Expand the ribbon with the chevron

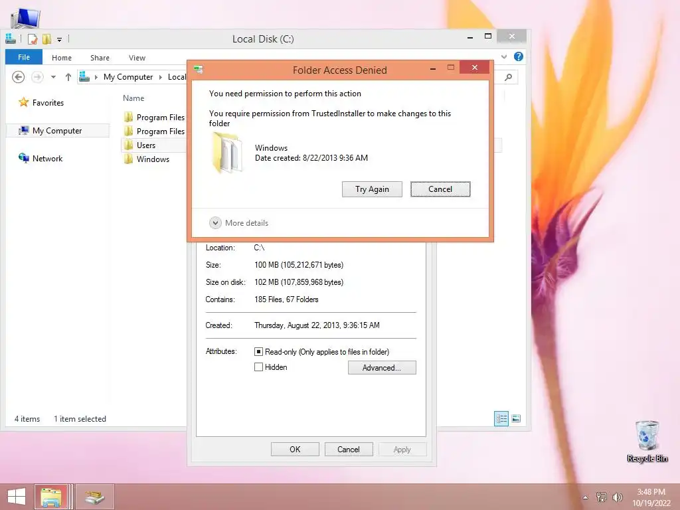(x=504, y=57)
